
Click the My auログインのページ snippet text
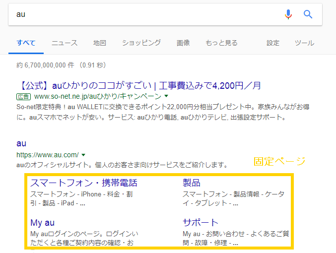[84, 238]
